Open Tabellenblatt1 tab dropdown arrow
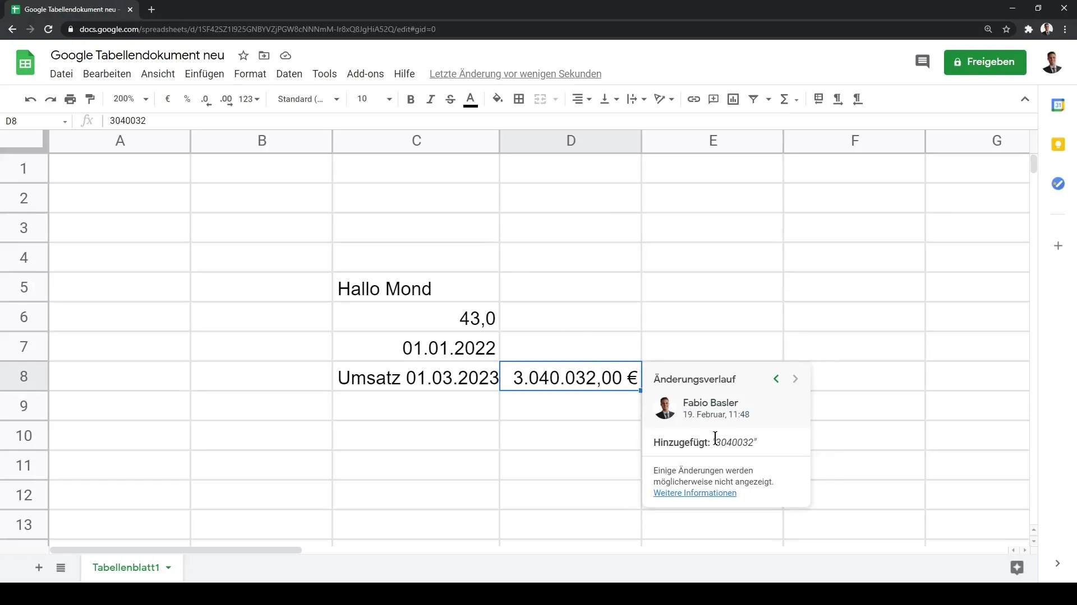The width and height of the screenshot is (1077, 605). pos(168,568)
